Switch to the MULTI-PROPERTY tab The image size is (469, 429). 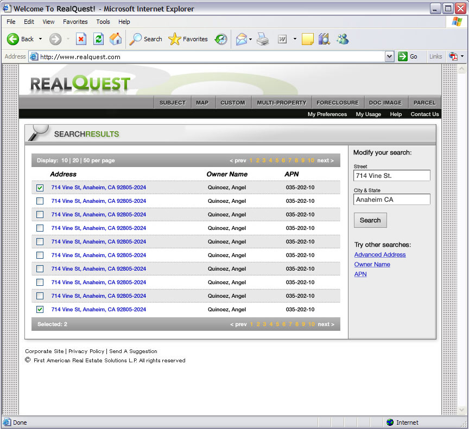pos(282,103)
